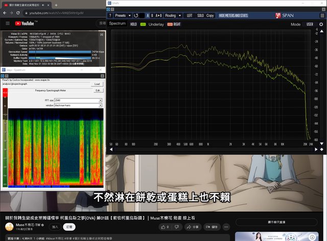Click the diamond zoom reset icon in SPAN
This screenshot has width=327, height=241.
[322, 149]
